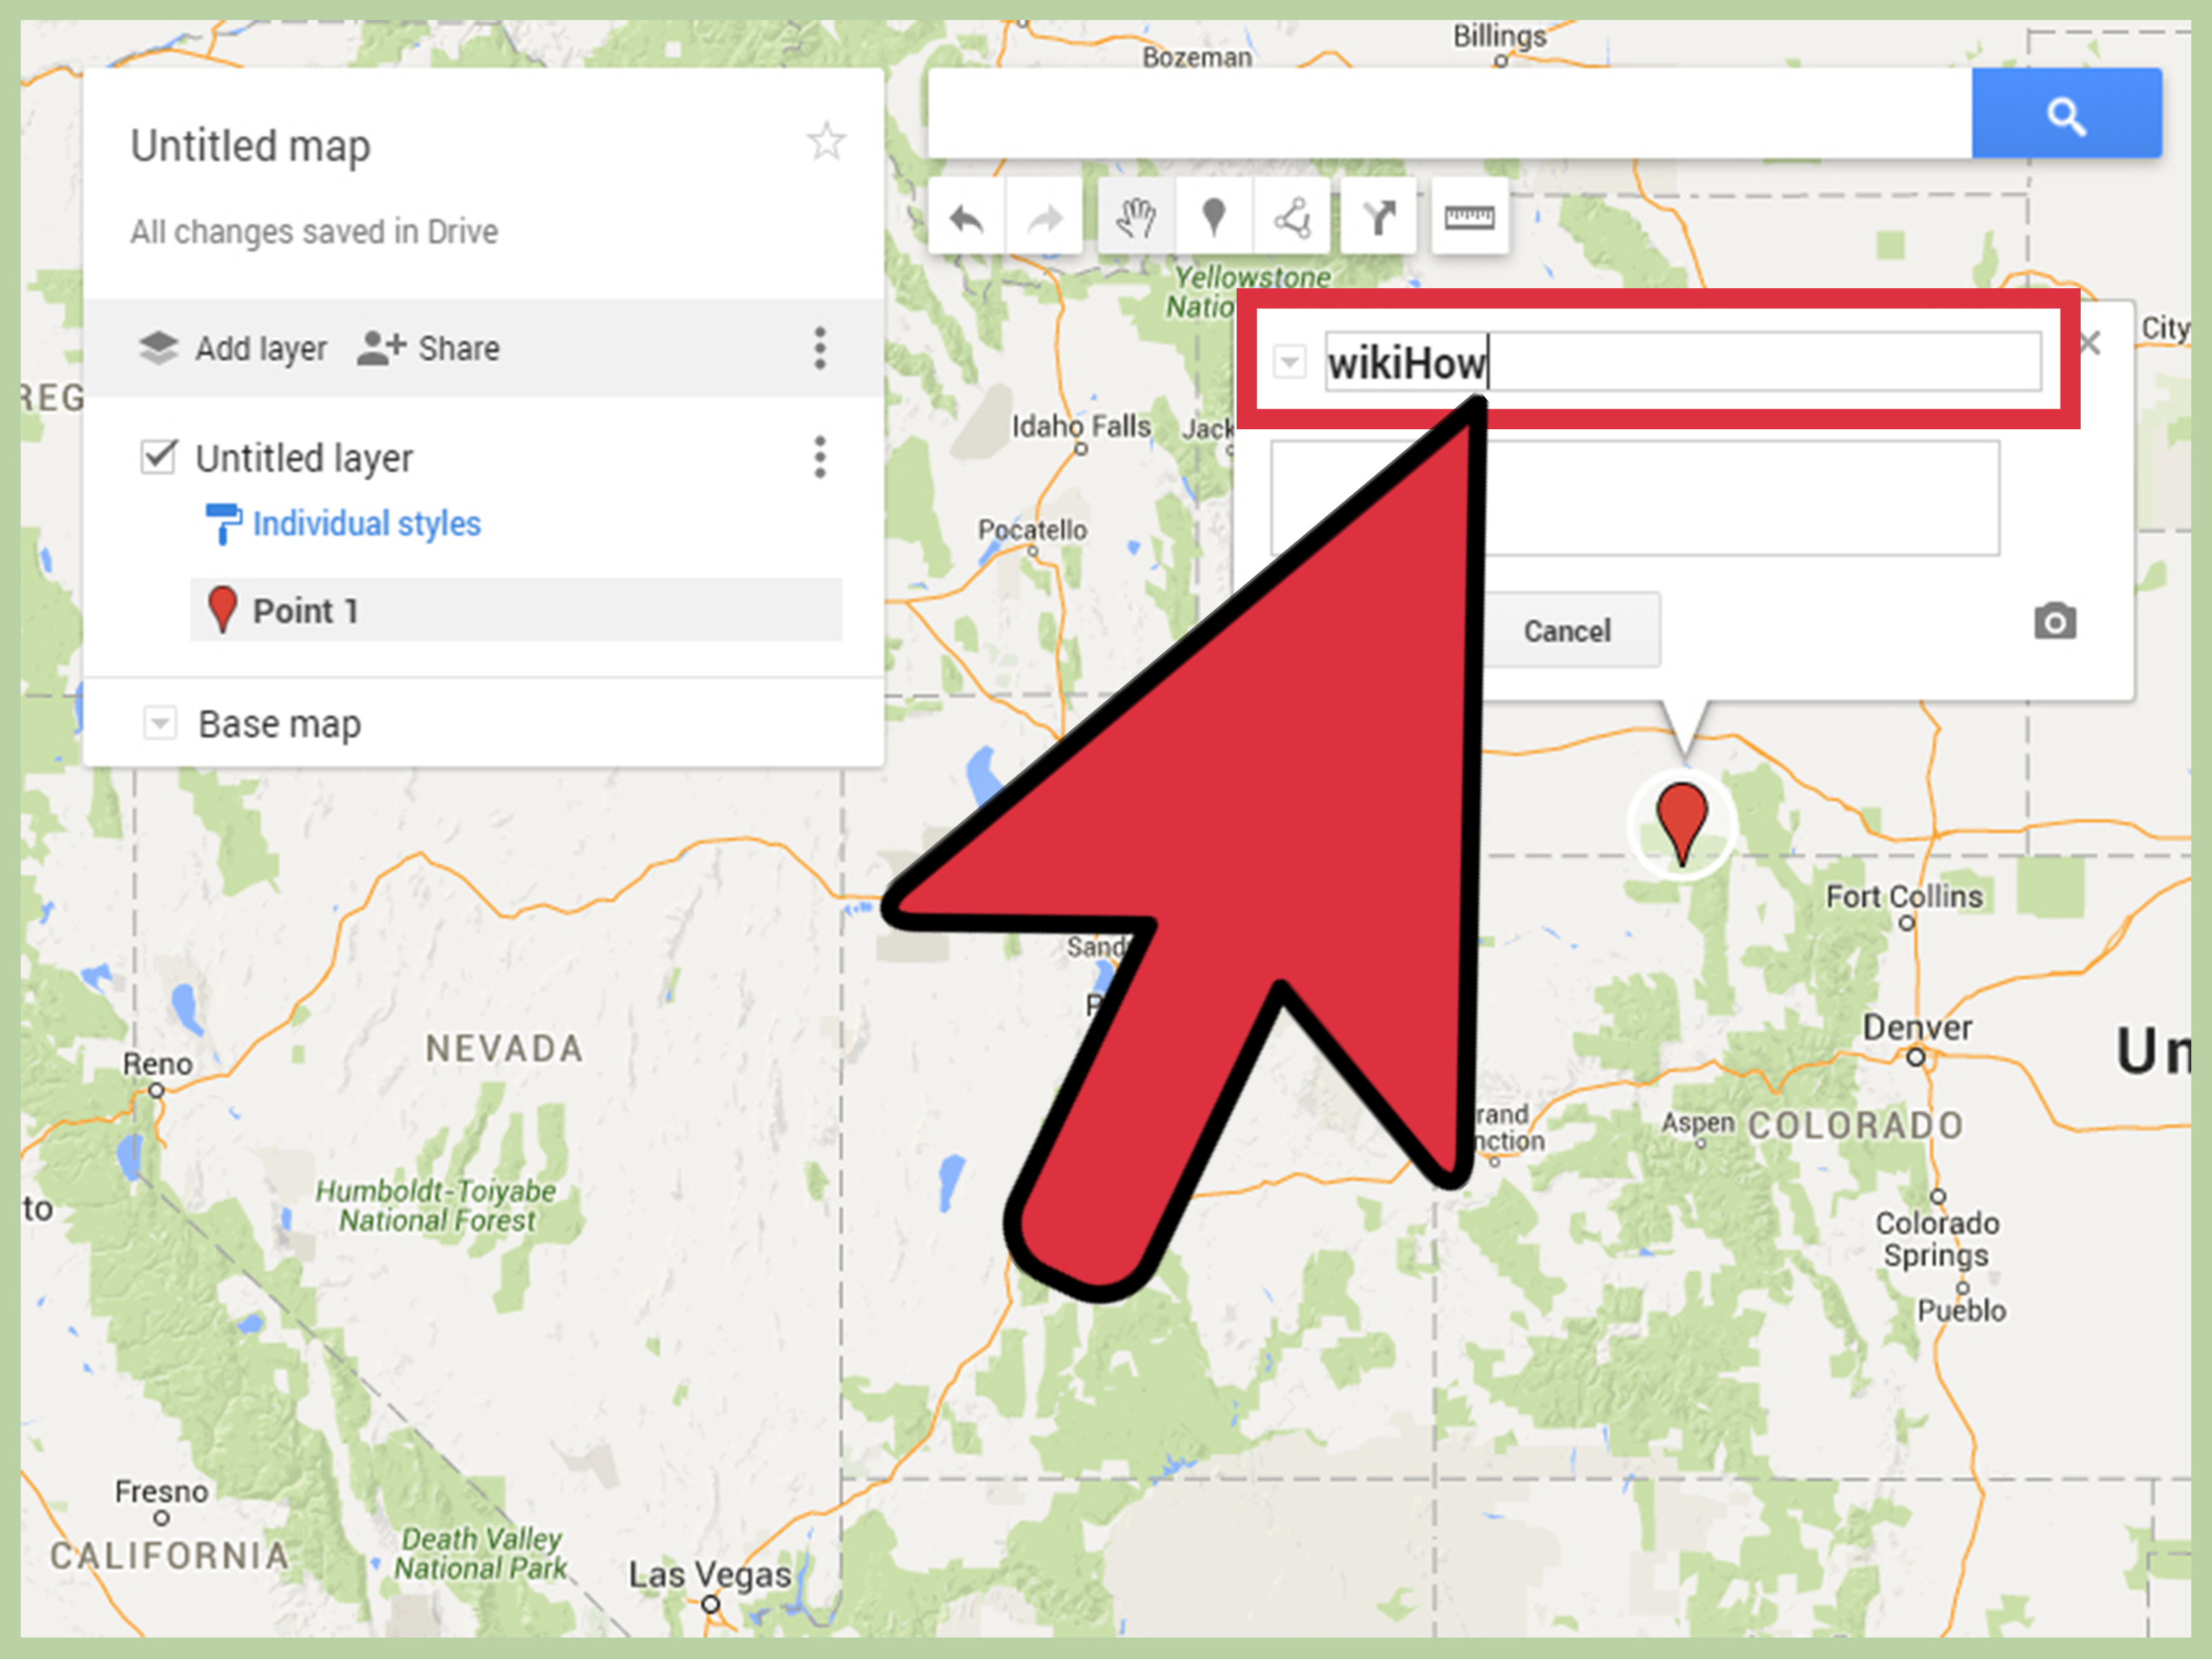Select the measure distances ruler tool

1469,216
